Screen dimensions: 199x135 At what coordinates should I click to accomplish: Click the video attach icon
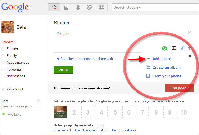[174, 48]
